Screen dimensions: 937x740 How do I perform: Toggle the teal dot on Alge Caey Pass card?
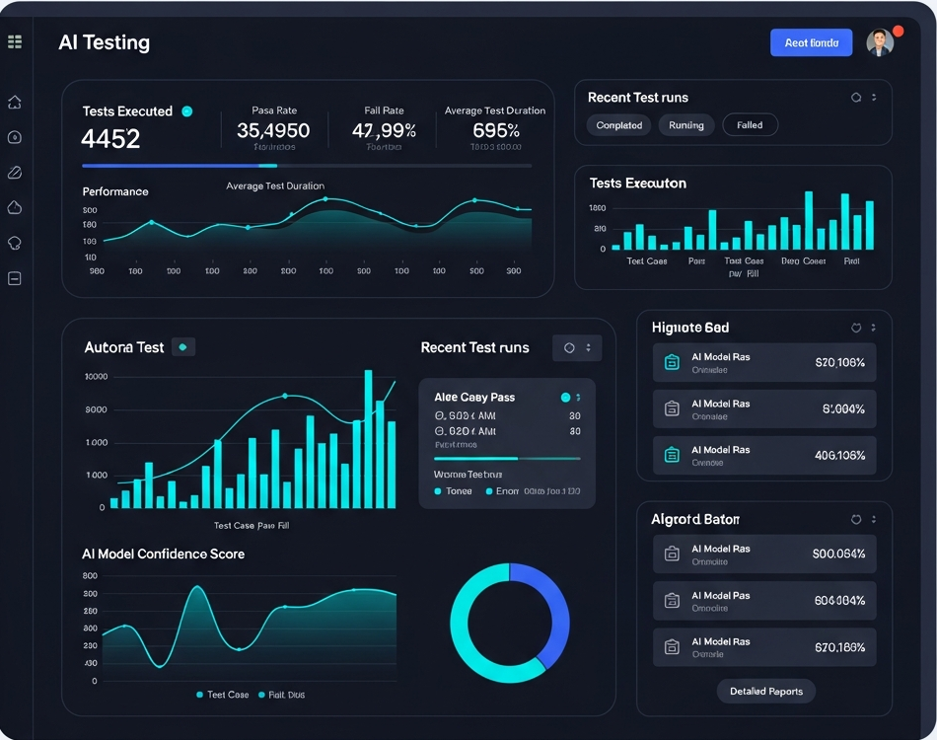coord(565,398)
